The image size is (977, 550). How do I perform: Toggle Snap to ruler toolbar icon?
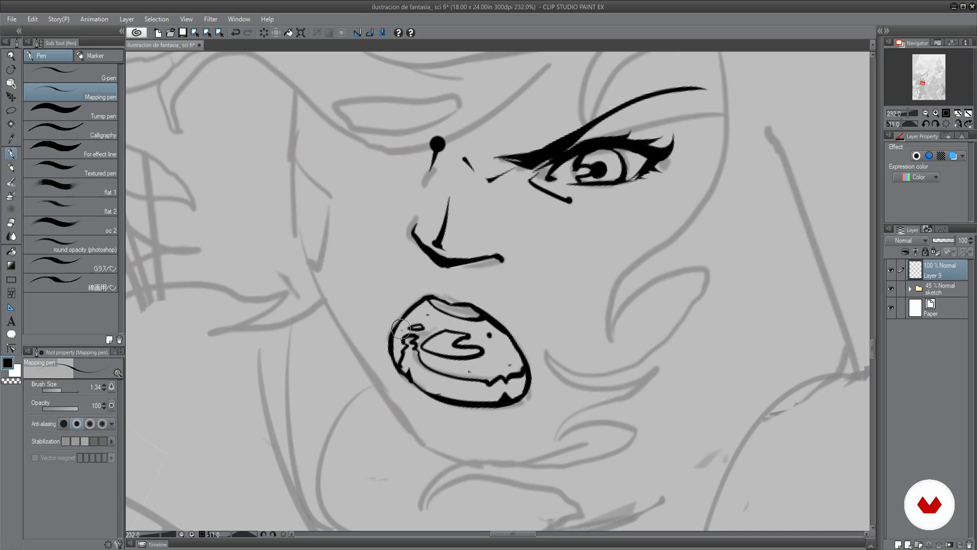coord(357,33)
